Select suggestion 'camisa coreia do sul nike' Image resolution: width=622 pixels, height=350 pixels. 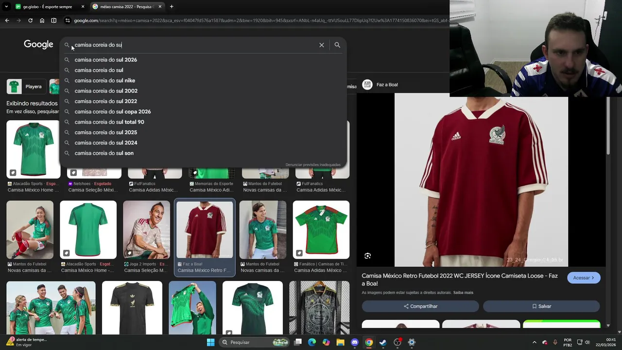point(203,81)
